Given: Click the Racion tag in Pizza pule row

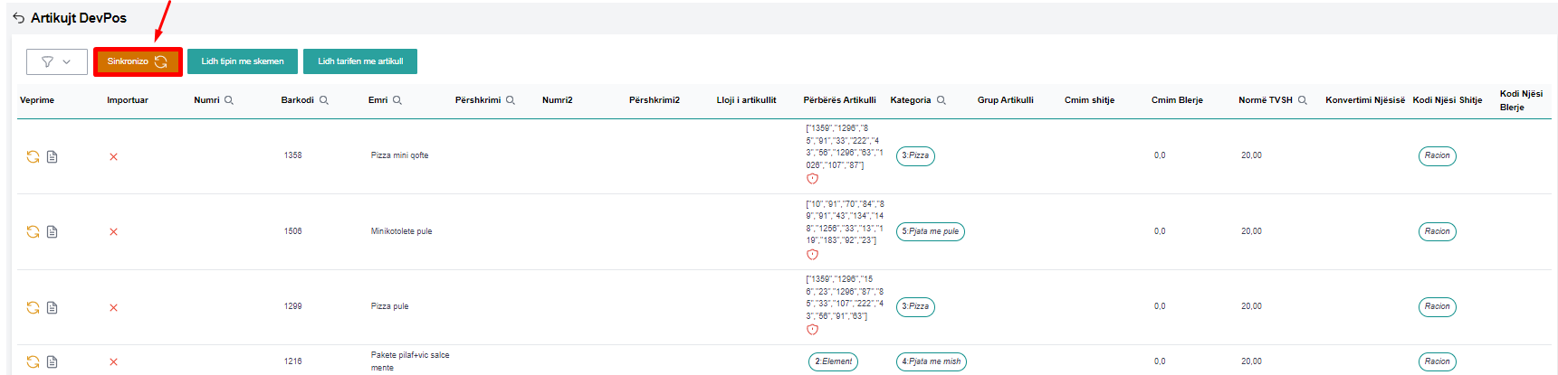Looking at the screenshot, I should (x=1437, y=306).
